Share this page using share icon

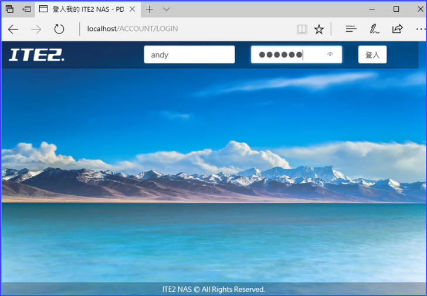click(x=397, y=29)
